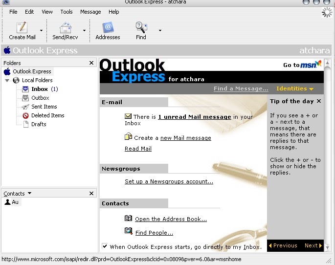Click the Create Mail toolbar icon
This screenshot has height=265, width=335.
(22, 27)
